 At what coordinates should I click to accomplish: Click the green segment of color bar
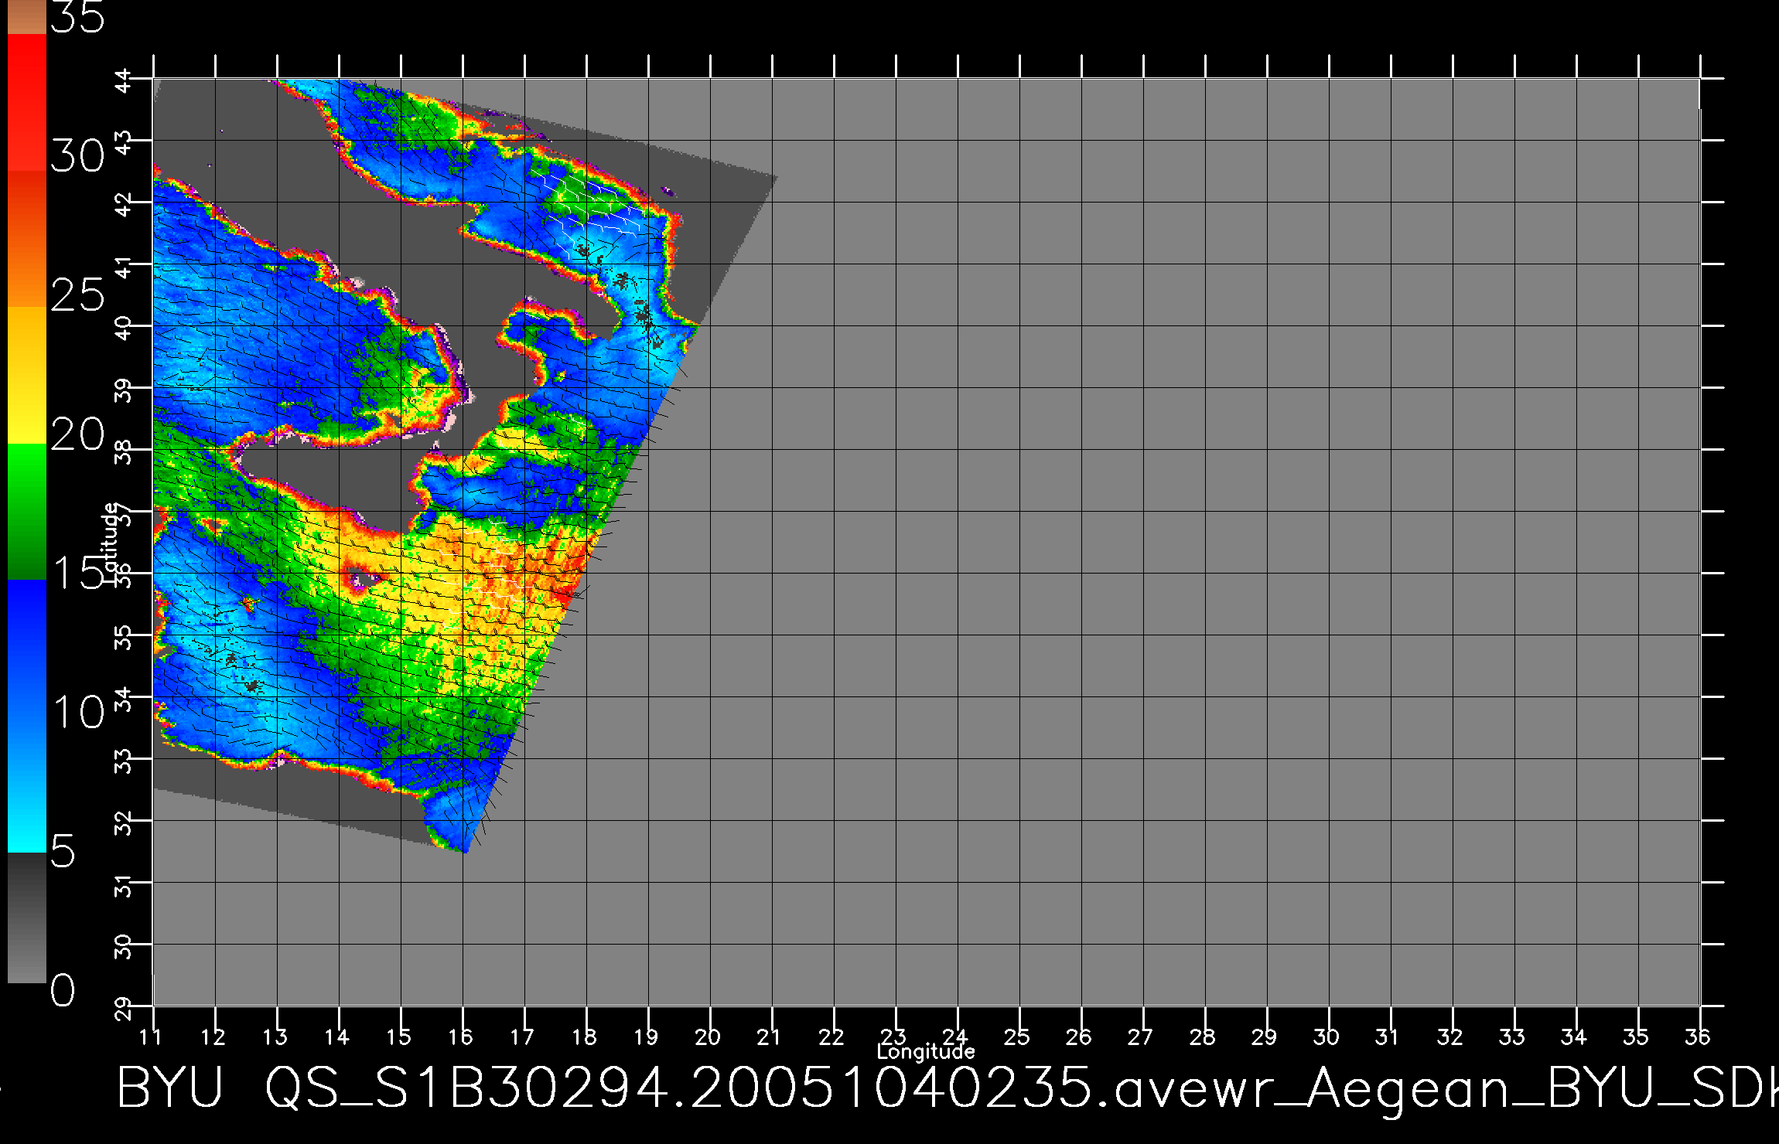(x=27, y=512)
